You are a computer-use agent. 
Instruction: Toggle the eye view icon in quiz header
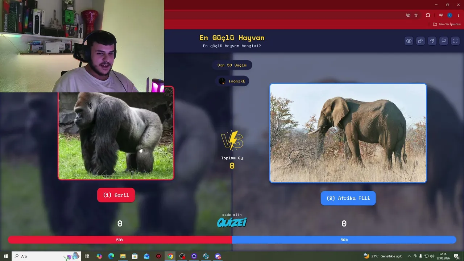tap(409, 41)
